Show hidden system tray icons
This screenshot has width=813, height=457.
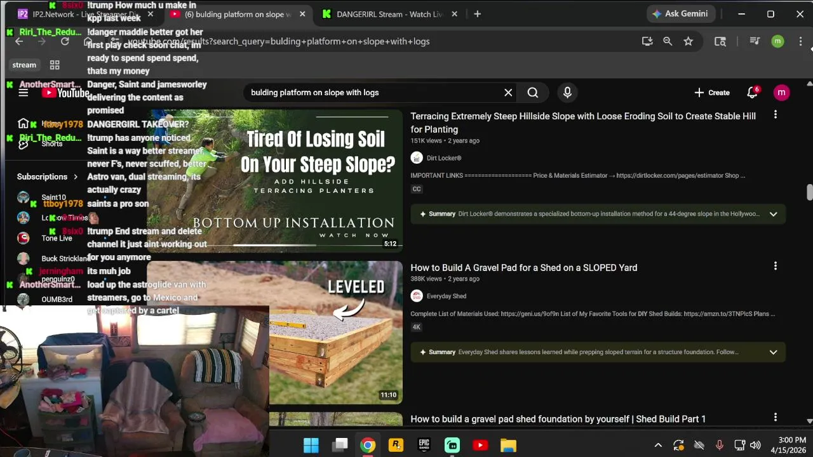[x=658, y=446]
